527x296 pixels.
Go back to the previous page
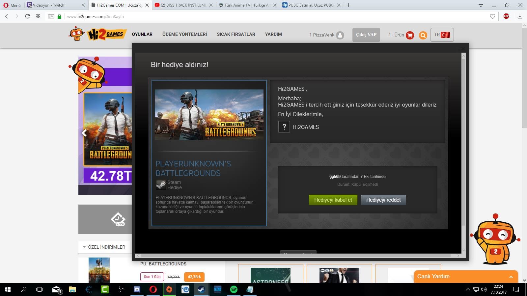pos(7,16)
